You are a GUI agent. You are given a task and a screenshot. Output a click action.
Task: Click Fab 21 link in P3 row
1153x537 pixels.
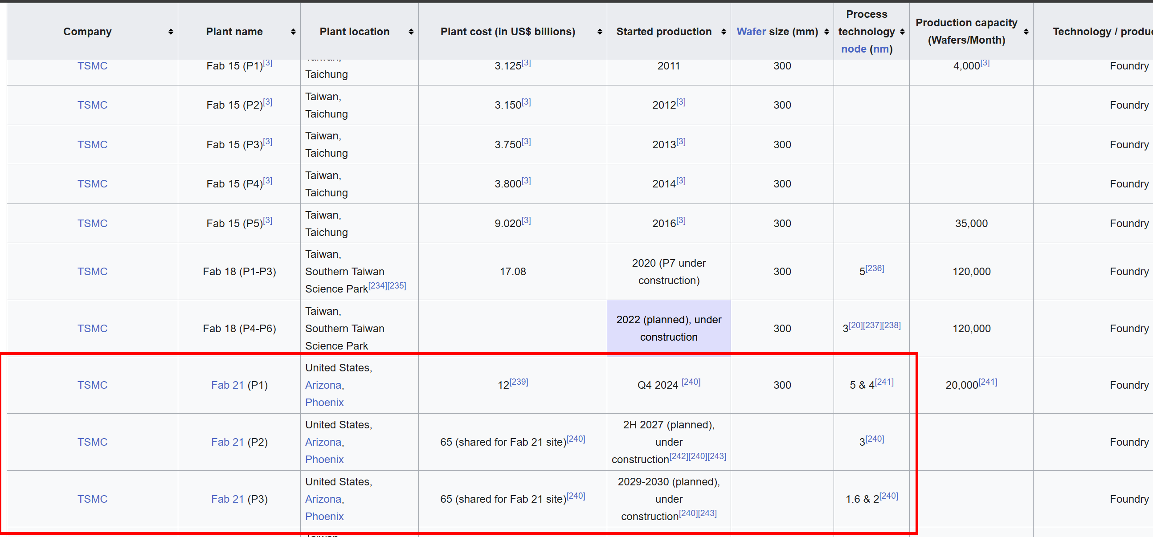pyautogui.click(x=227, y=499)
